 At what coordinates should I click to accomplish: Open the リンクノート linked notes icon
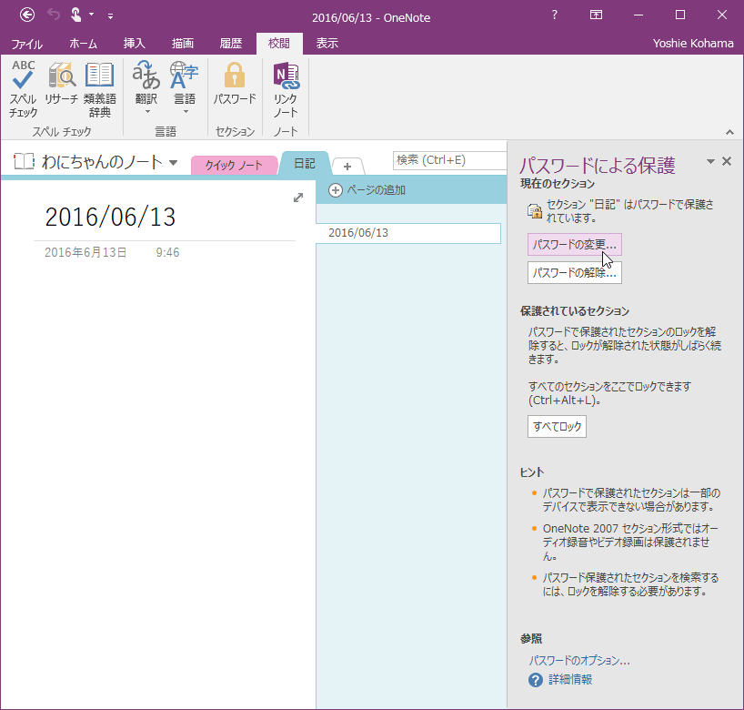pyautogui.click(x=286, y=77)
